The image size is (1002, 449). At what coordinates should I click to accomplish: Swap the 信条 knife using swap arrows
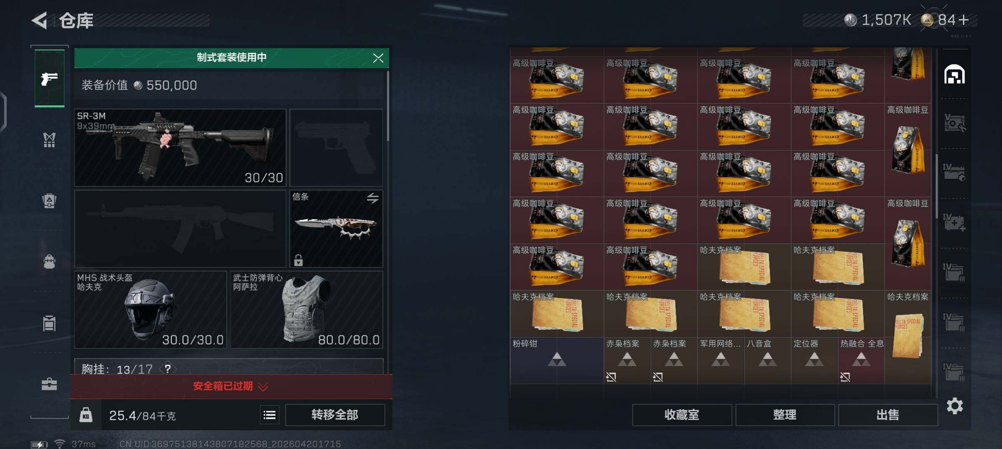pos(372,198)
